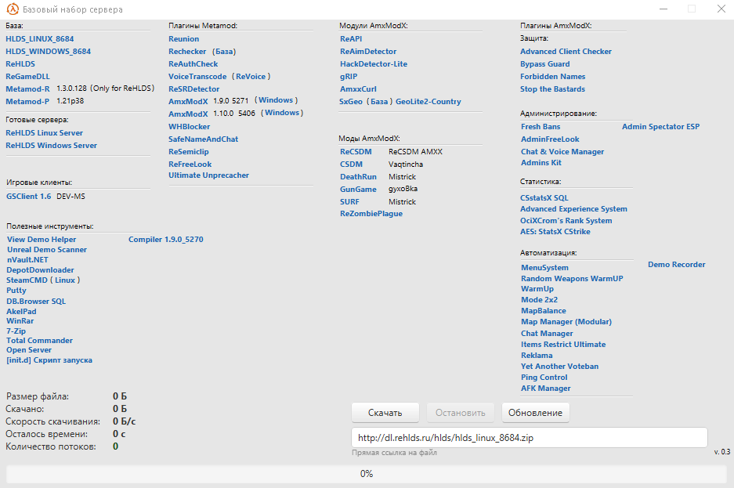Choose the AkelPad link
Image resolution: width=734 pixels, height=488 pixels.
pos(21,312)
